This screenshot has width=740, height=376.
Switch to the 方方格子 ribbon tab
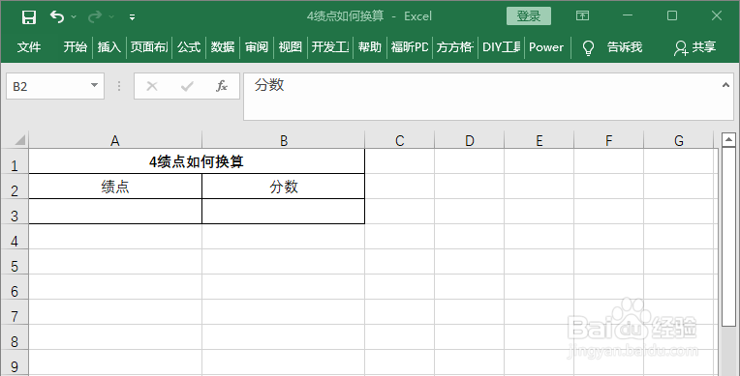tap(455, 47)
